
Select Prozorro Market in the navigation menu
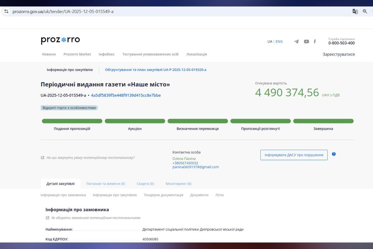(77, 54)
